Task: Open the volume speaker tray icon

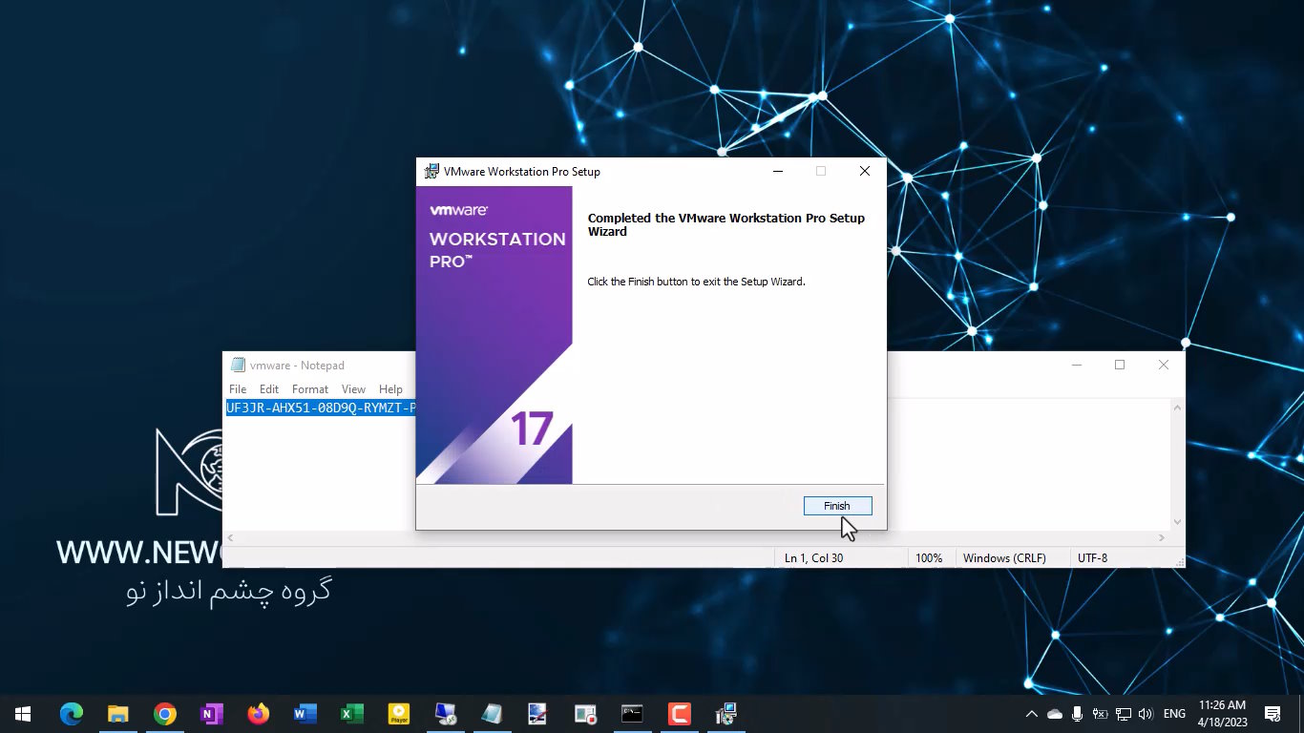Action: click(1146, 714)
